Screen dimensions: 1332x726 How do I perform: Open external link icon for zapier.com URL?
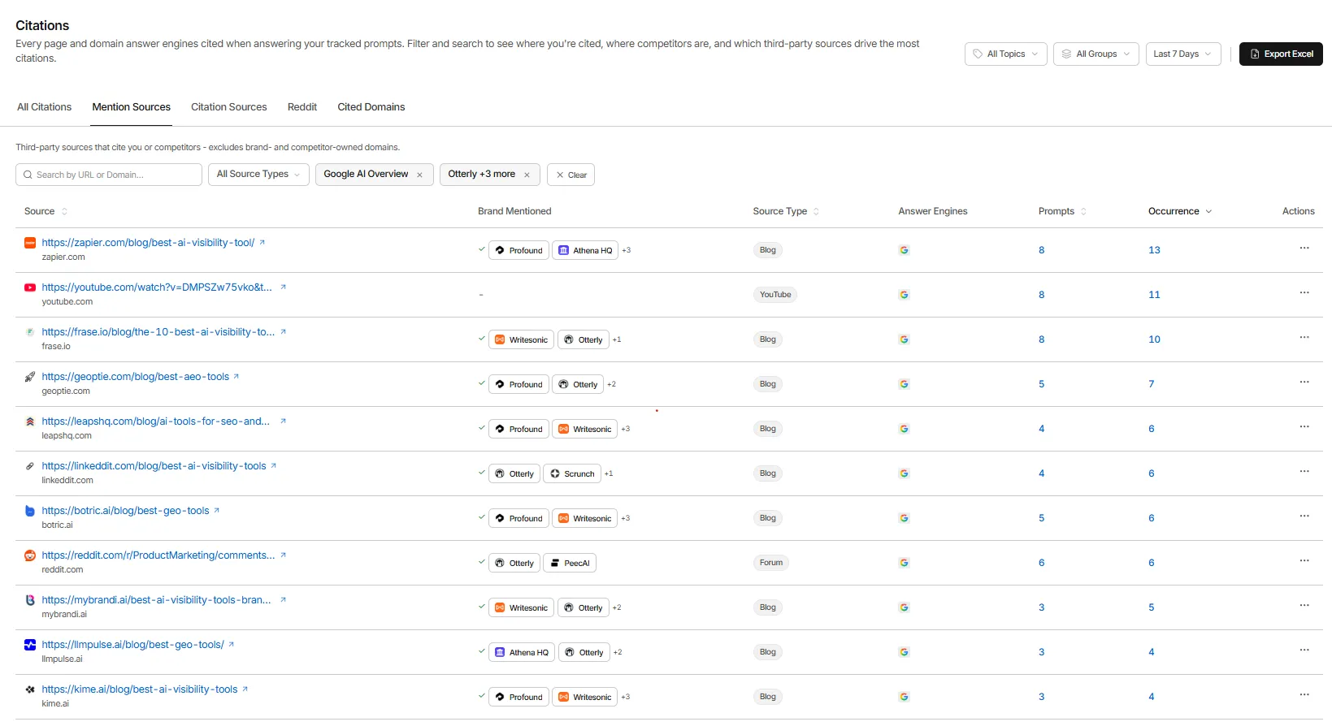(262, 243)
